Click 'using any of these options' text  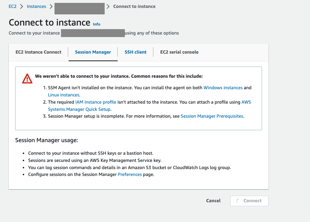click(152, 33)
